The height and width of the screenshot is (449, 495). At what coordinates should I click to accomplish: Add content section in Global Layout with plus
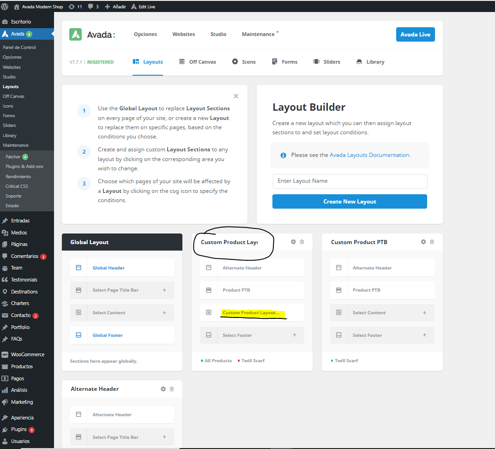point(164,313)
